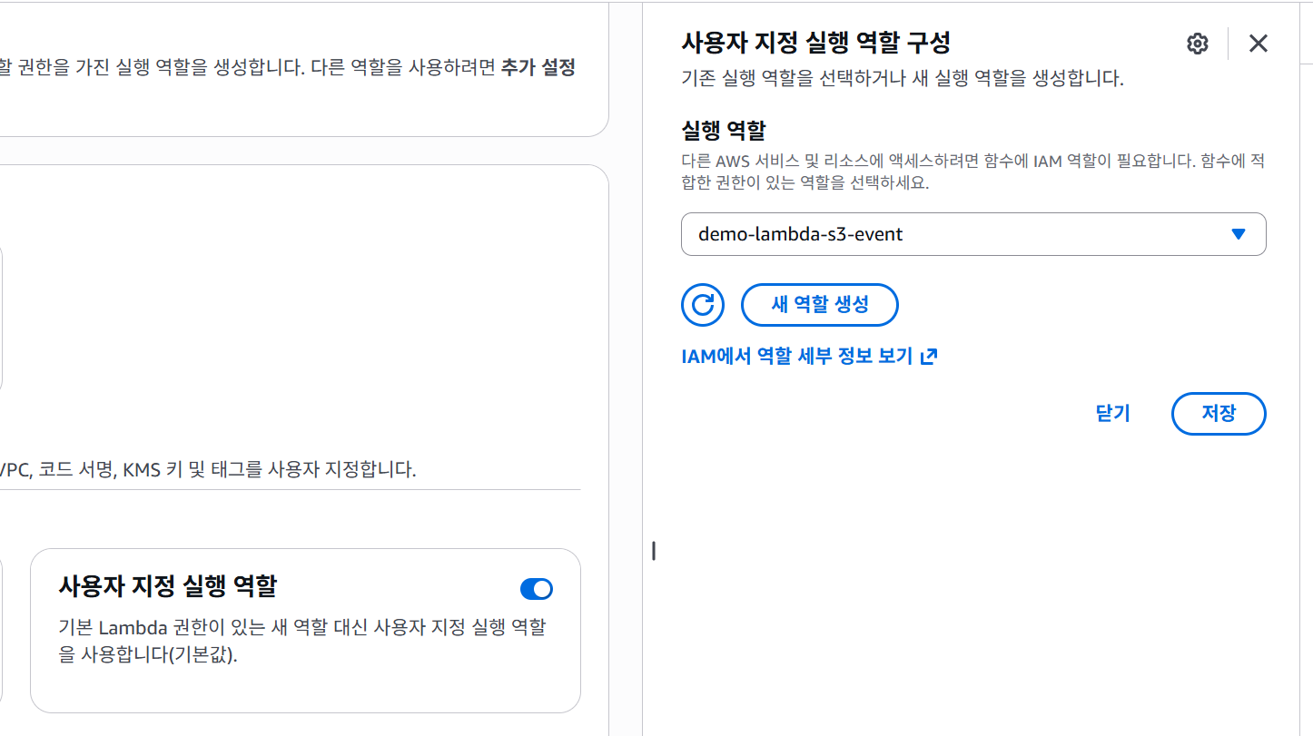Toggle off 사용자 지정 실행 역할 switch

click(x=537, y=590)
